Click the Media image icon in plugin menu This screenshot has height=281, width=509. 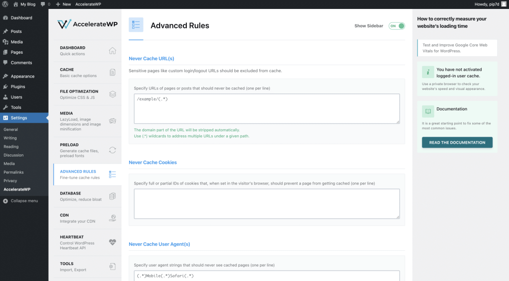(x=112, y=121)
